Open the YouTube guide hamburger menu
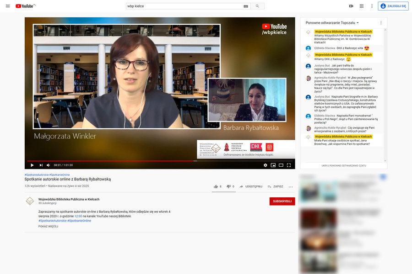412x274 pixels. [8, 6]
